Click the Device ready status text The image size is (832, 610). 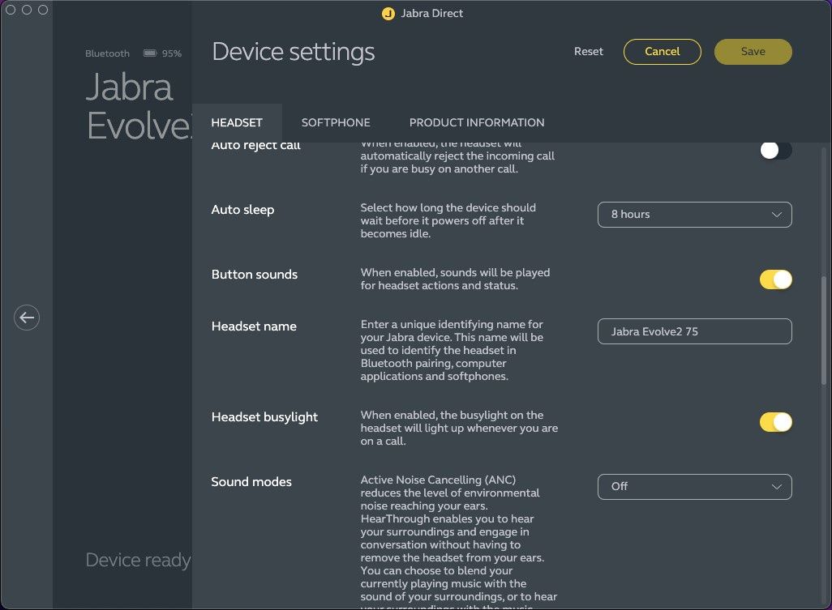(x=138, y=560)
